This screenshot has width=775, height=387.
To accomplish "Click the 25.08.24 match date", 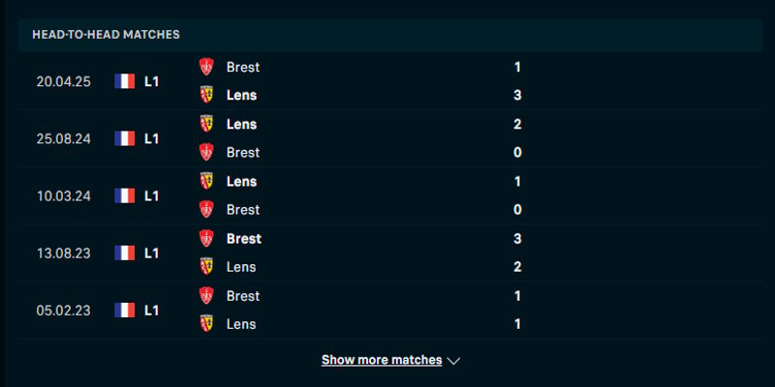I will coord(64,138).
